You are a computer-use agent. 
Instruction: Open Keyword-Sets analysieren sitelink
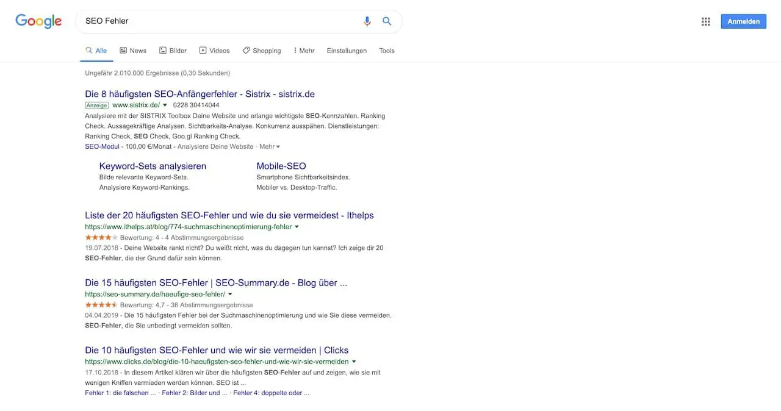point(153,166)
